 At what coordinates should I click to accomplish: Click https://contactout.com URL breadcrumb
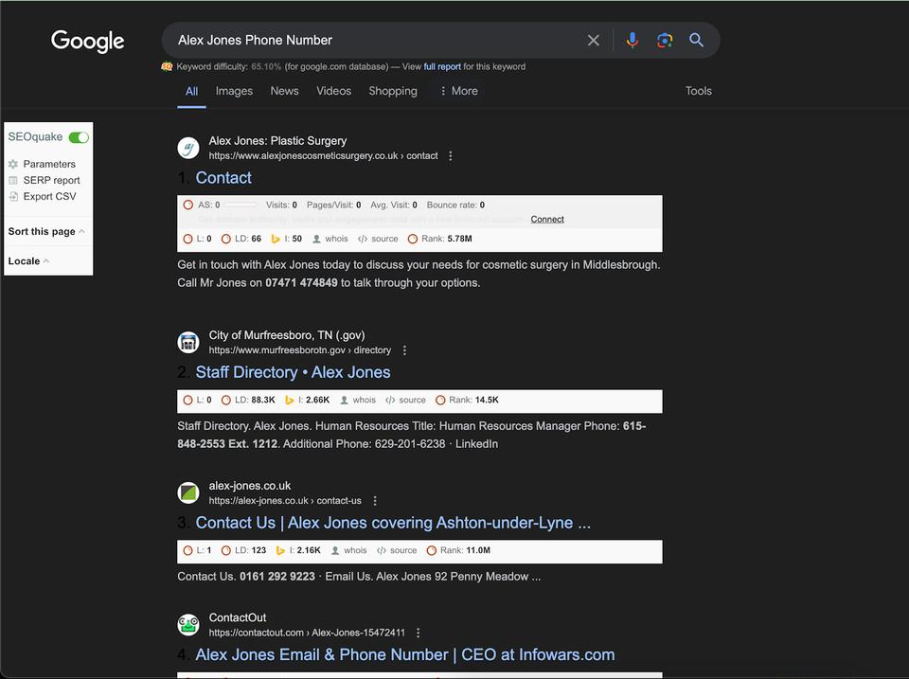click(307, 633)
